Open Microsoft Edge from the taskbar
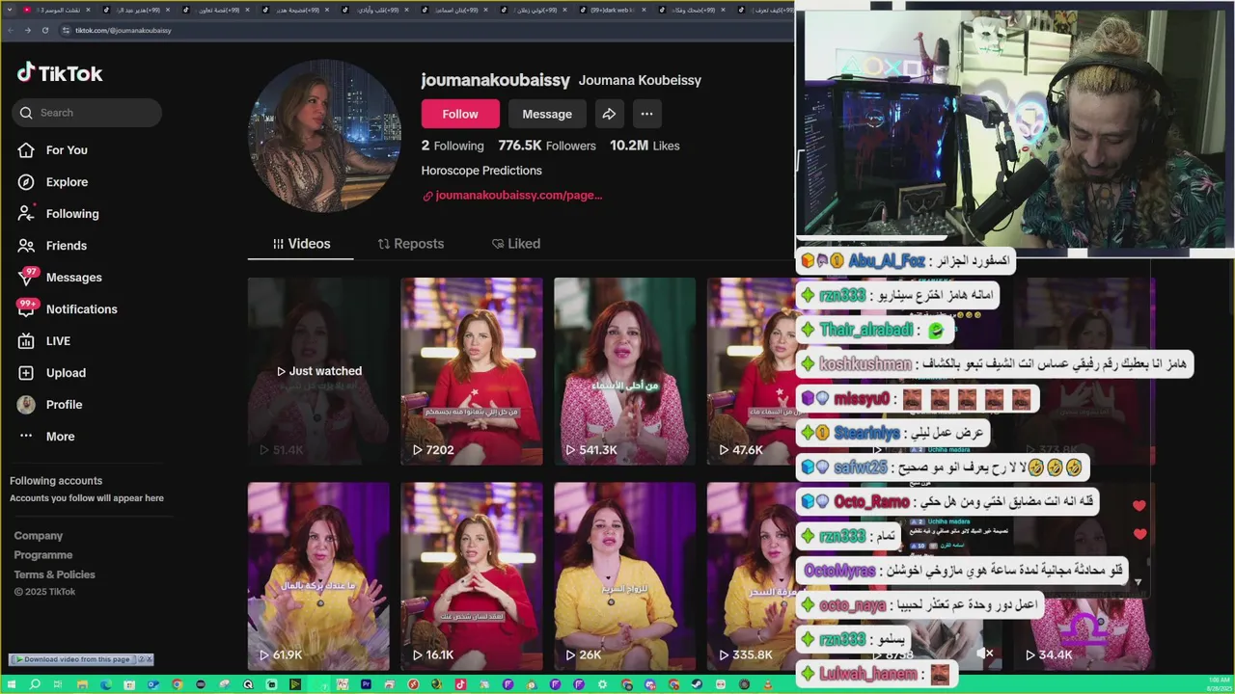The image size is (1235, 694). [x=105, y=684]
